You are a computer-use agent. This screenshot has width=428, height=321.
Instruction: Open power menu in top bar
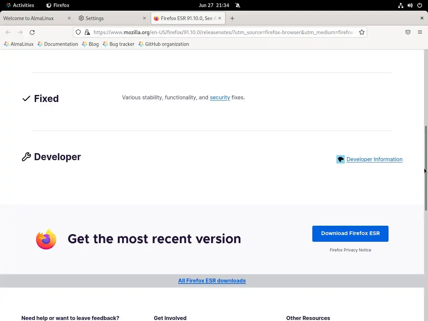click(419, 5)
